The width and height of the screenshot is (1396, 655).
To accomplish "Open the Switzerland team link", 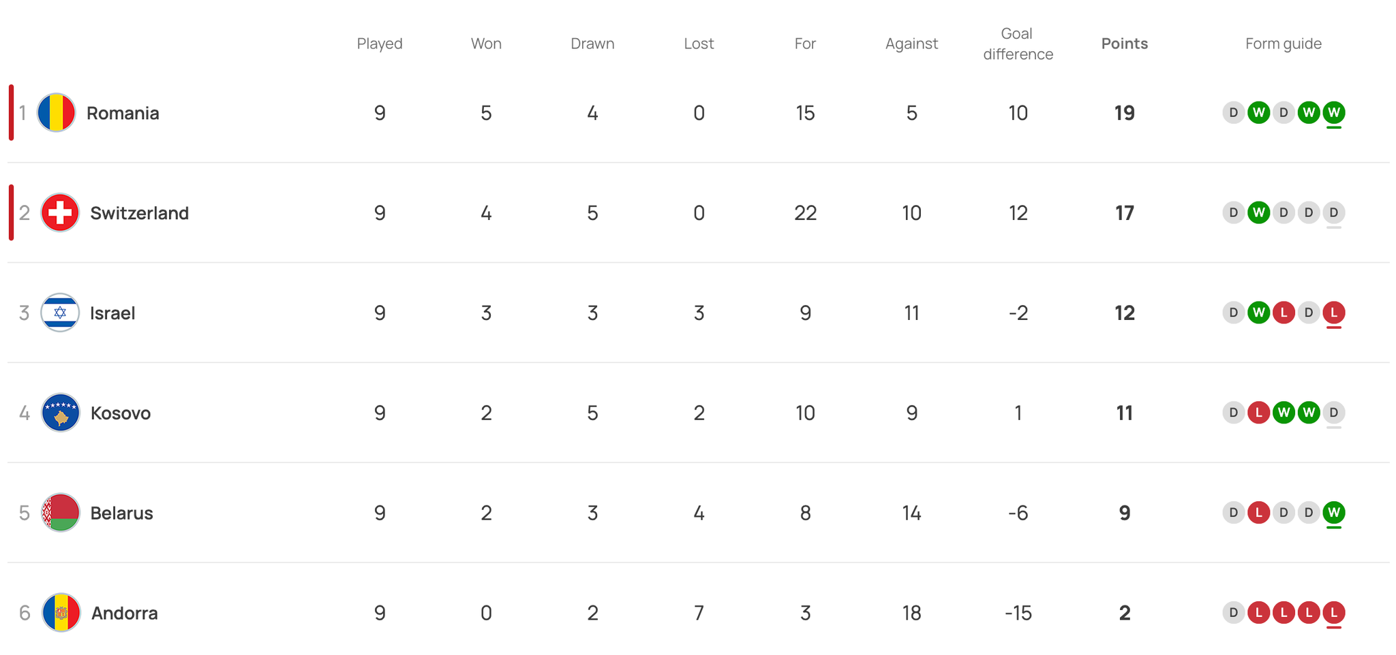I will tap(139, 213).
